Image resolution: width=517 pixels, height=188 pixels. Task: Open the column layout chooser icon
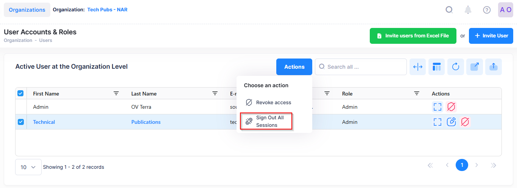click(x=437, y=67)
